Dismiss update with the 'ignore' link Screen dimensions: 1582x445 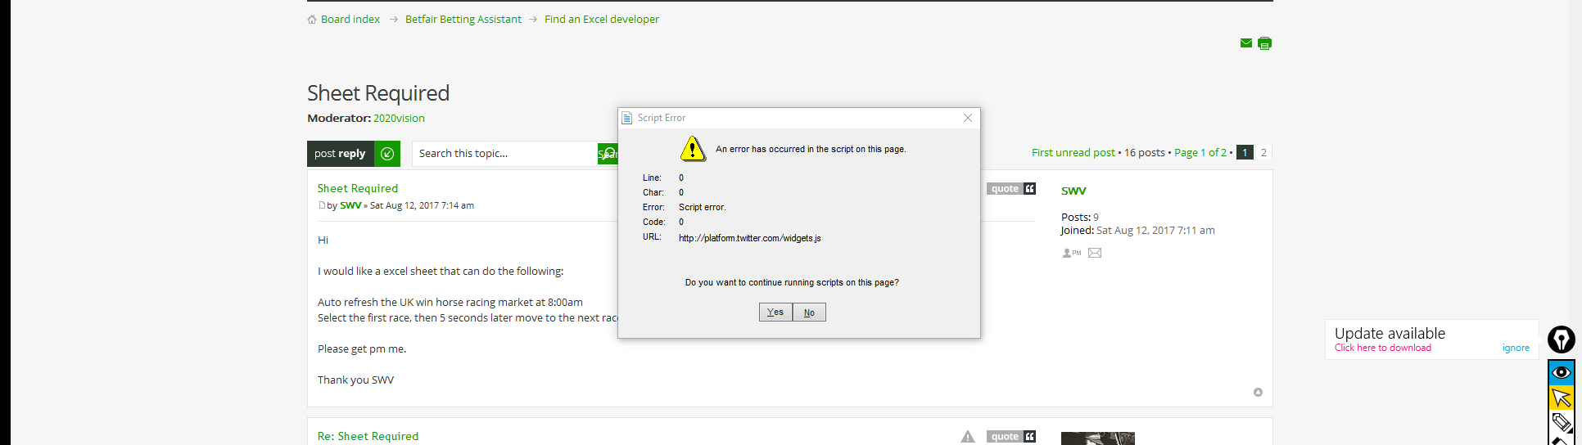coord(1516,348)
